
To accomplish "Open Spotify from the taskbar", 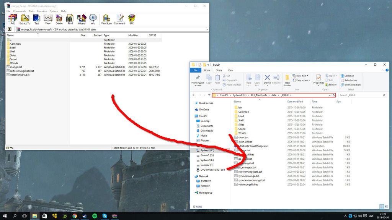I will click(x=95, y=216).
